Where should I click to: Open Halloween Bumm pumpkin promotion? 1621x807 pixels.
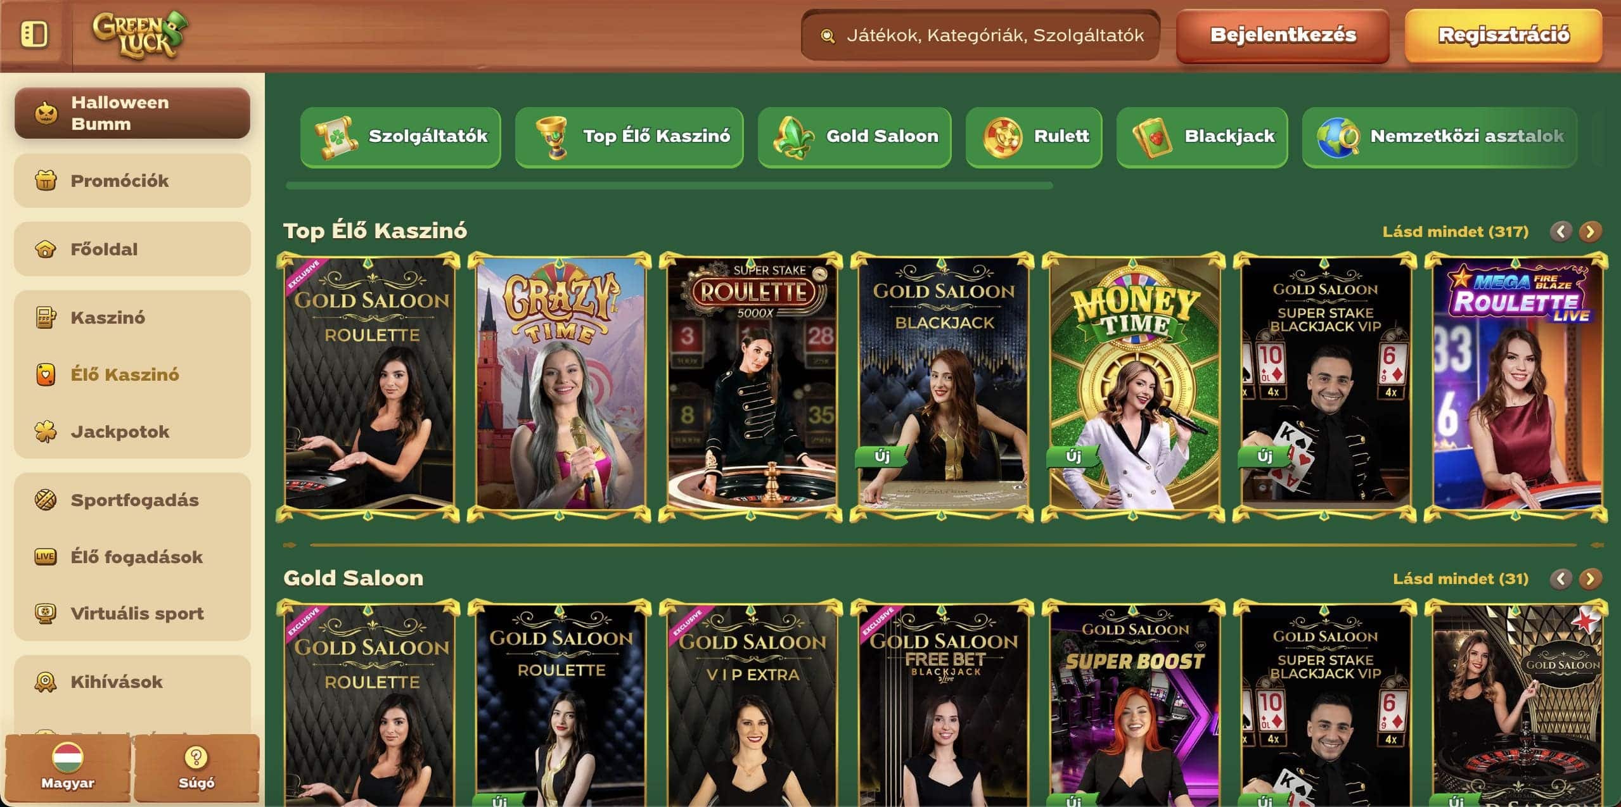pos(132,113)
